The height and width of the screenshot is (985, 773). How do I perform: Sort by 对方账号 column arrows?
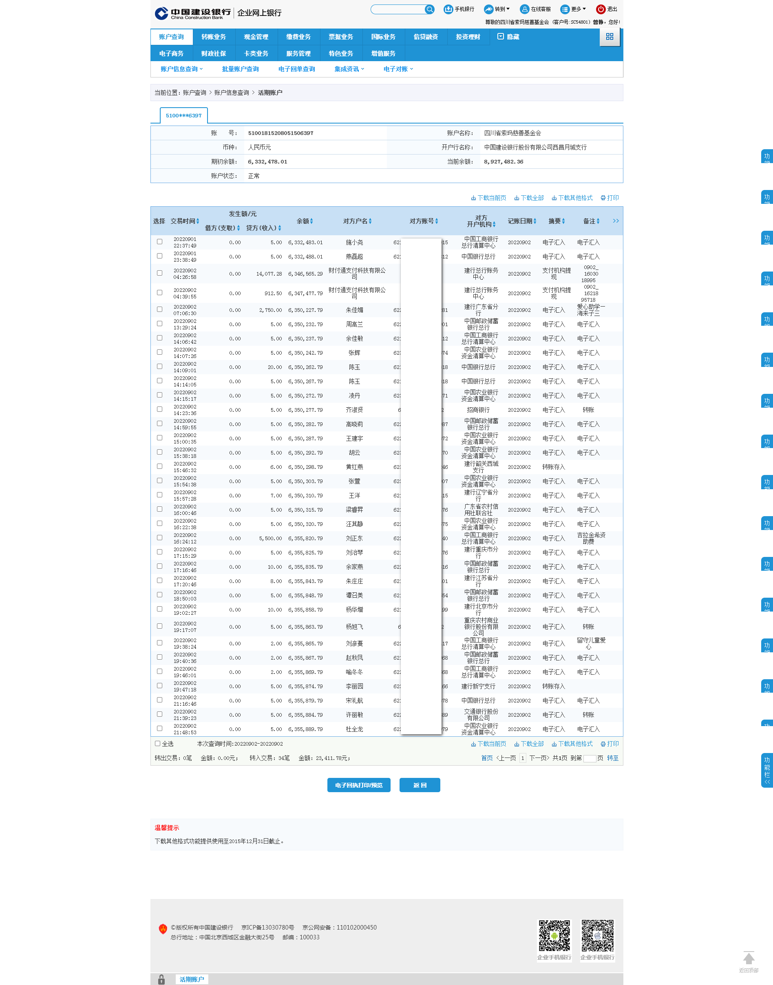(x=437, y=221)
